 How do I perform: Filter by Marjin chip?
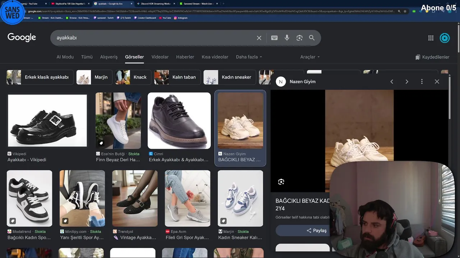(x=94, y=77)
